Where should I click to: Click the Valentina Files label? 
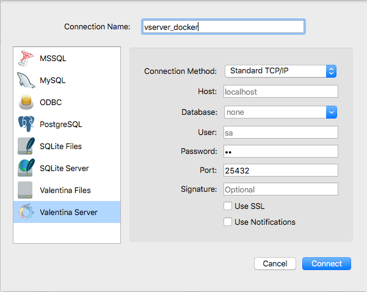click(65, 191)
